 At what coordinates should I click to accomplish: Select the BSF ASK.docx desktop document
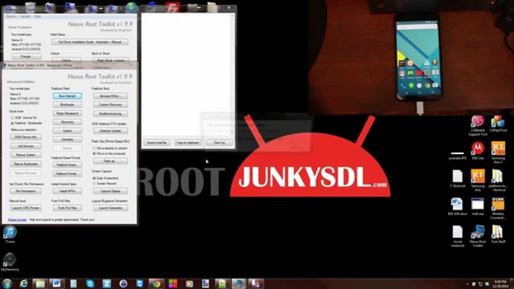457,207
